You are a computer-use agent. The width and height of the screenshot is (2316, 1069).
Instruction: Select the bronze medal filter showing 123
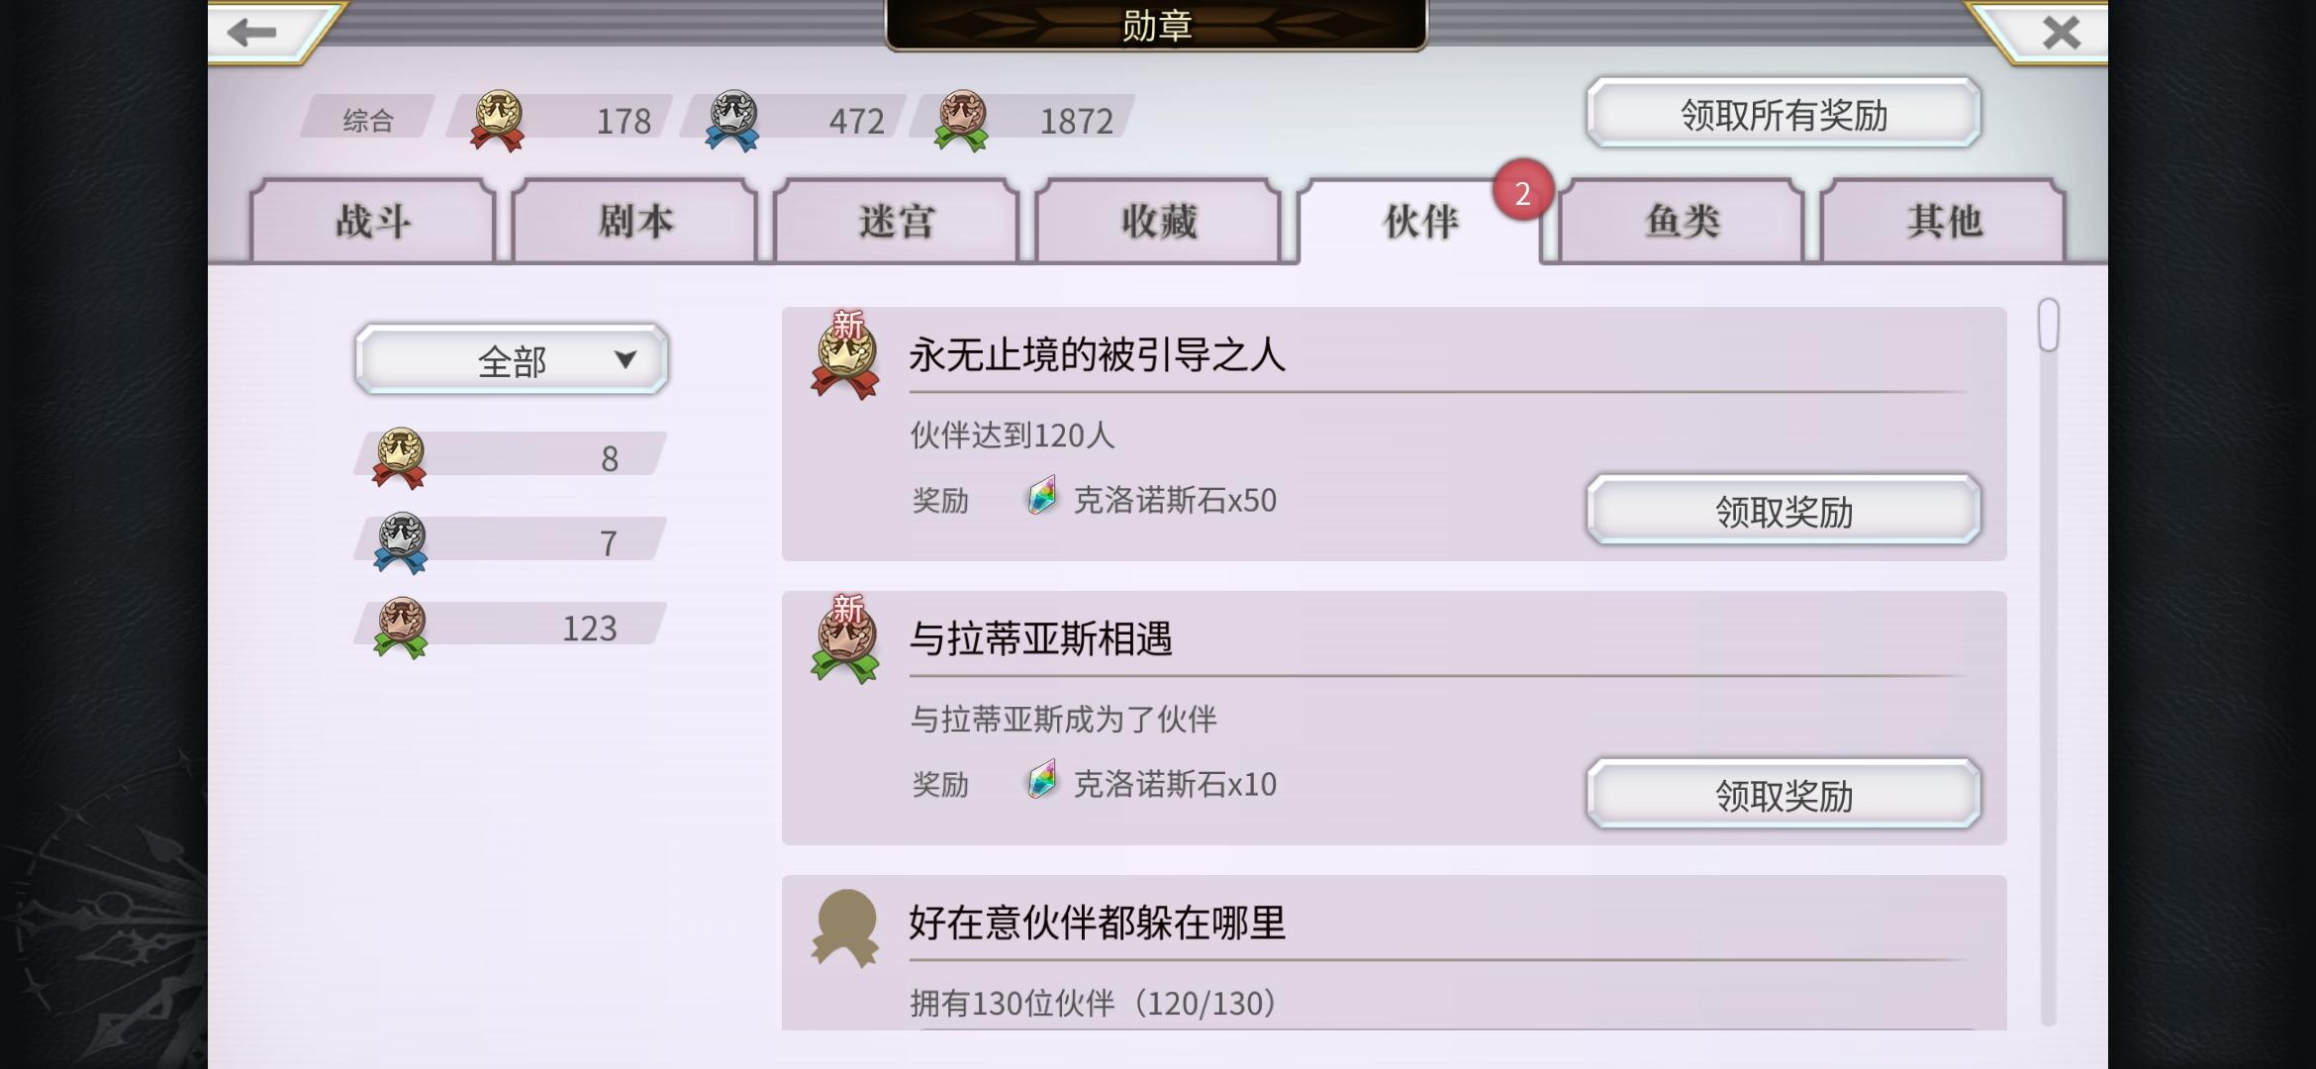click(511, 628)
